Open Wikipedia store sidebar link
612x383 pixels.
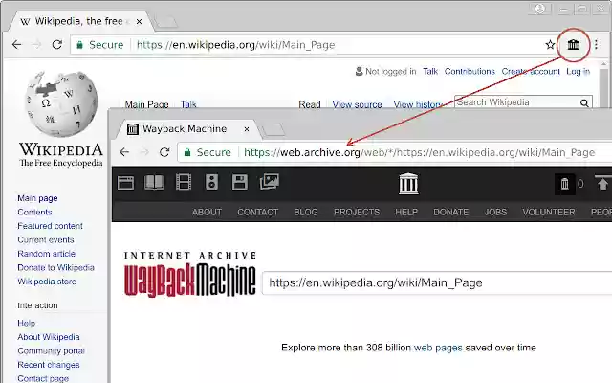pyautogui.click(x=47, y=282)
